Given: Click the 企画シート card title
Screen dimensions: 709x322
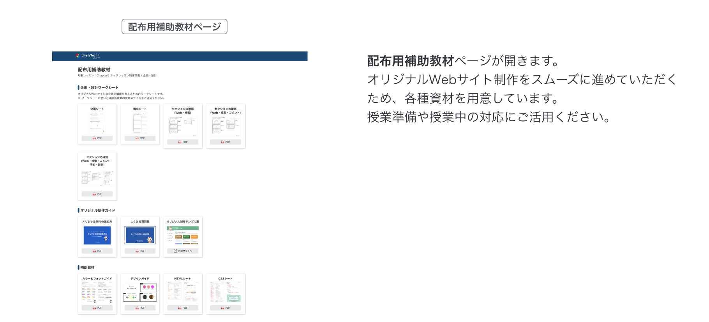Looking at the screenshot, I should tap(97, 109).
